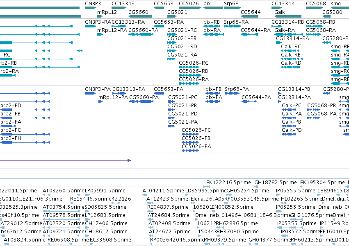Click the RH37080.5prime EST label
Viewport: 349px width, 246px height.
pyautogui.click(x=237, y=232)
